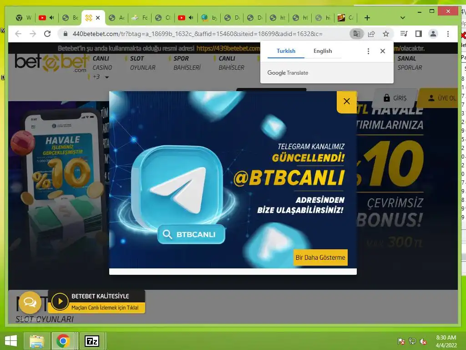This screenshot has height=350, width=466.
Task: Close the Telegram popup with yellow X
Action: [x=346, y=102]
